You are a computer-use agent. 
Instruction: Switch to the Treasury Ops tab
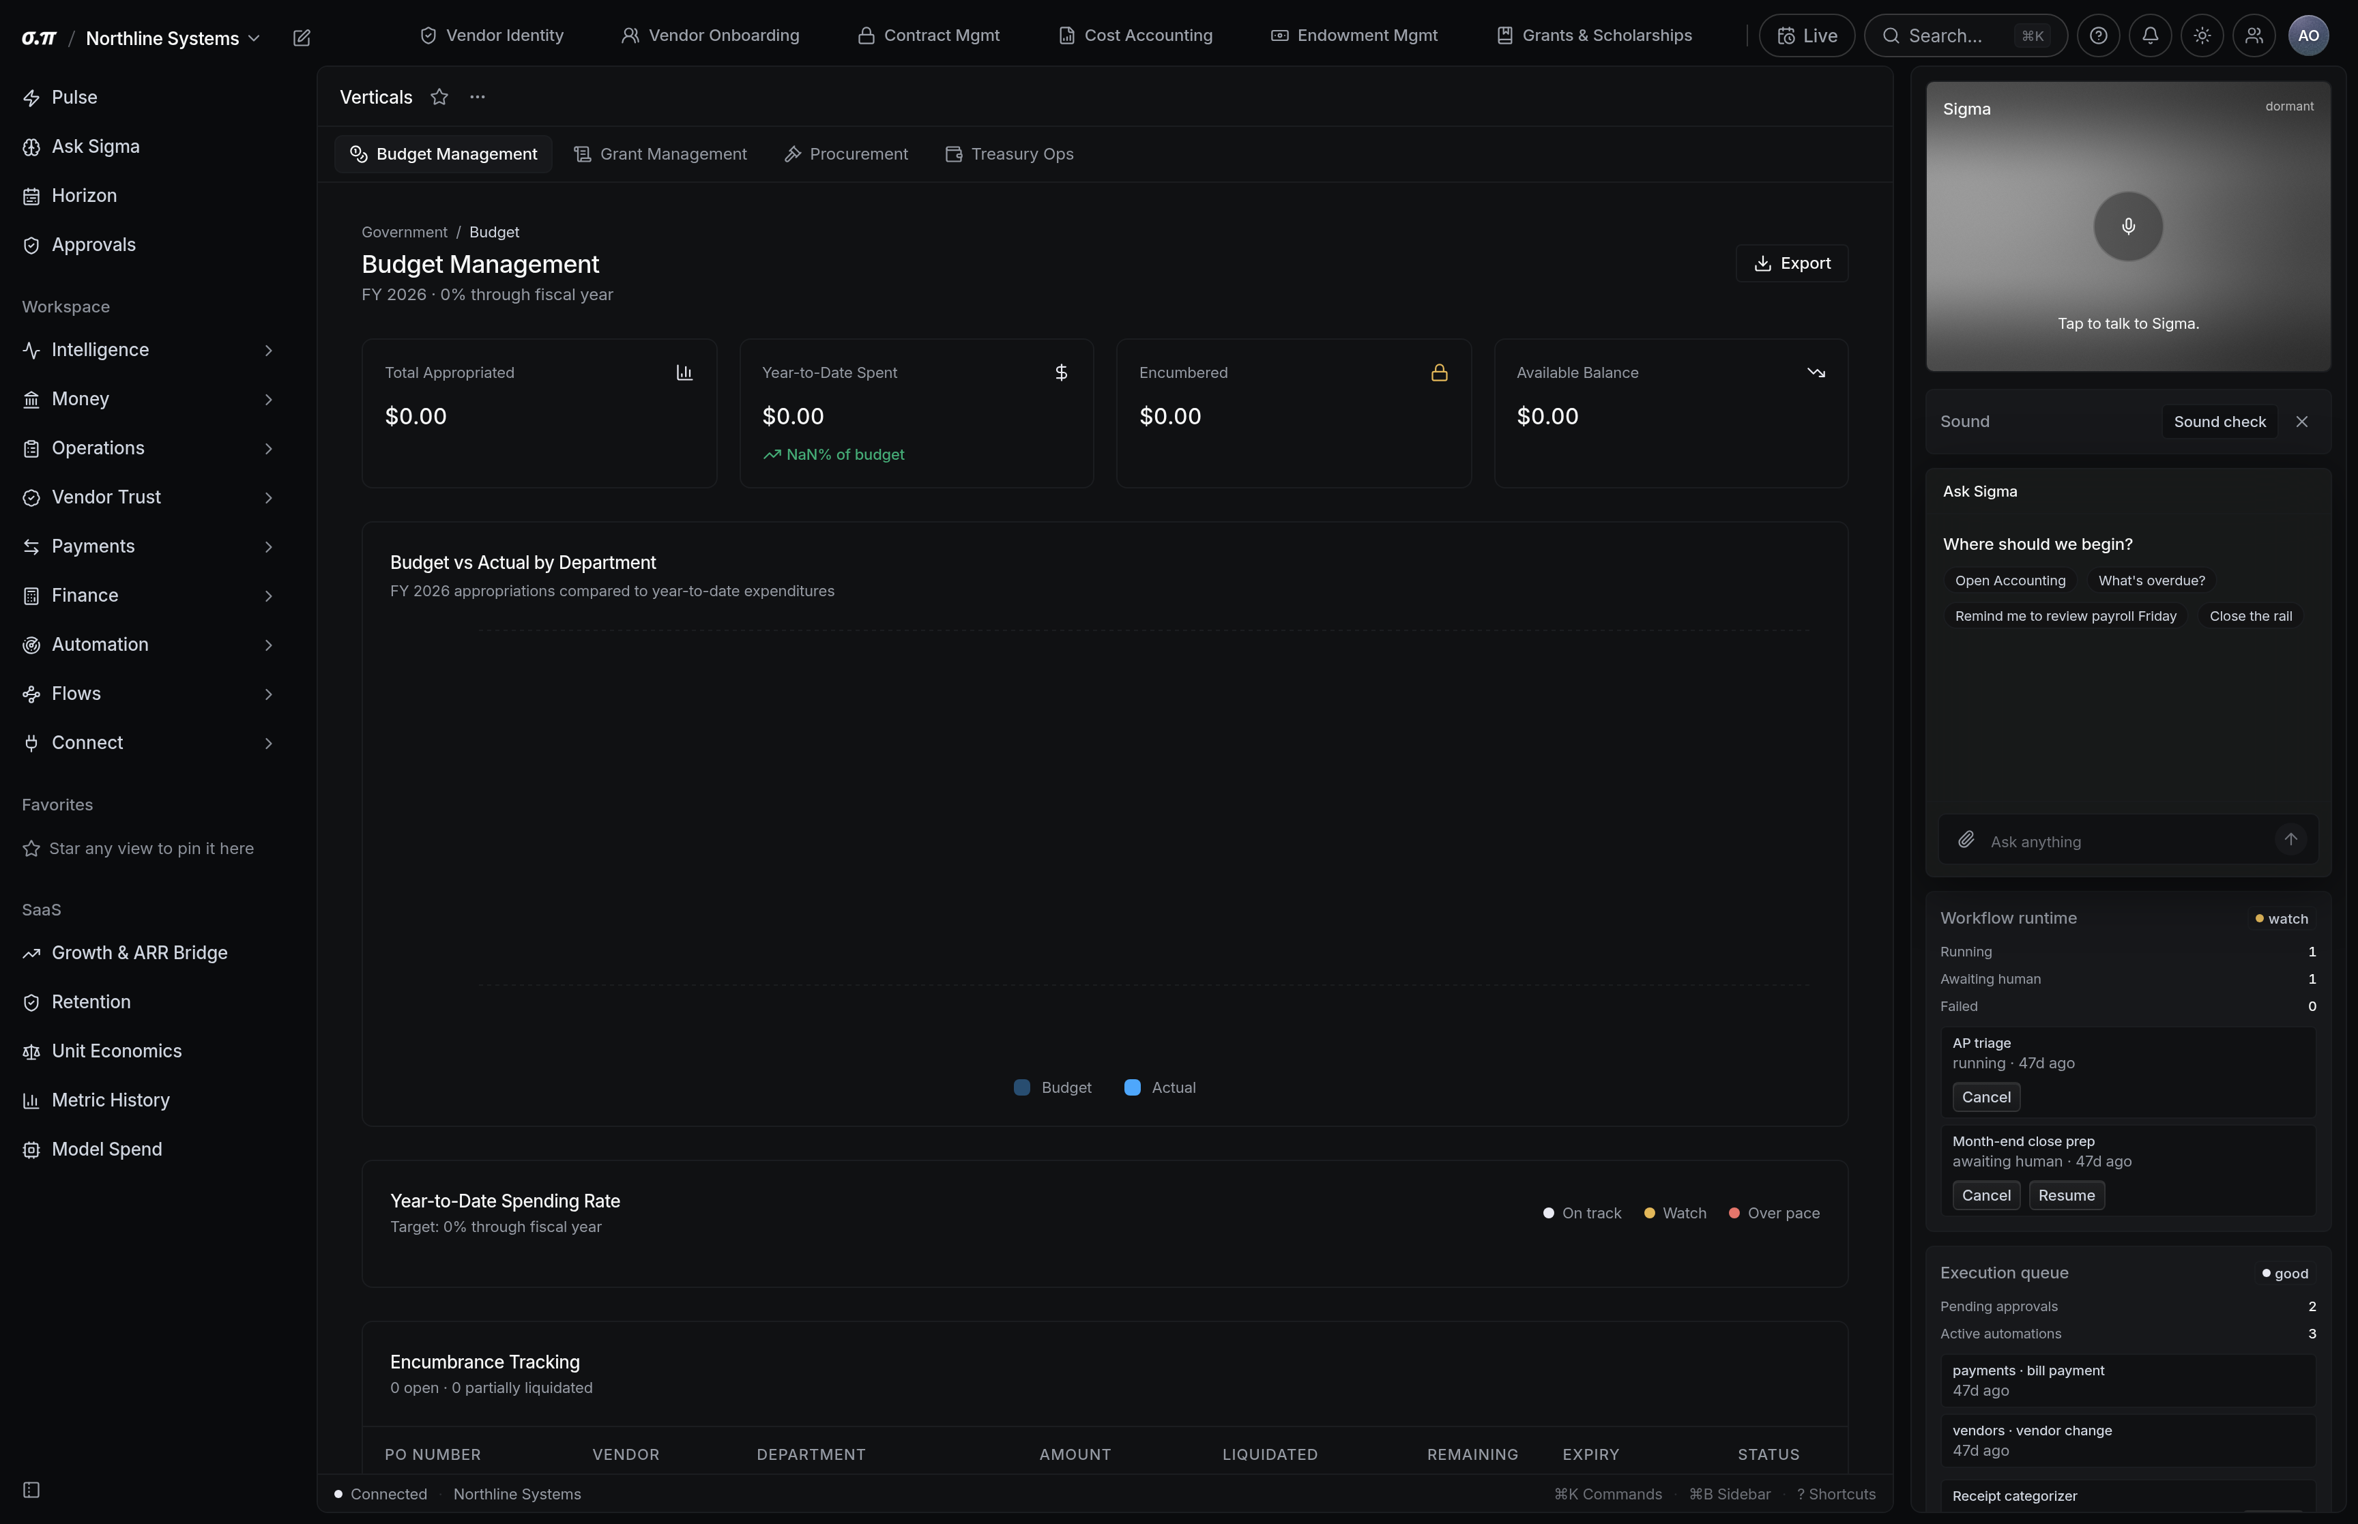point(1009,154)
